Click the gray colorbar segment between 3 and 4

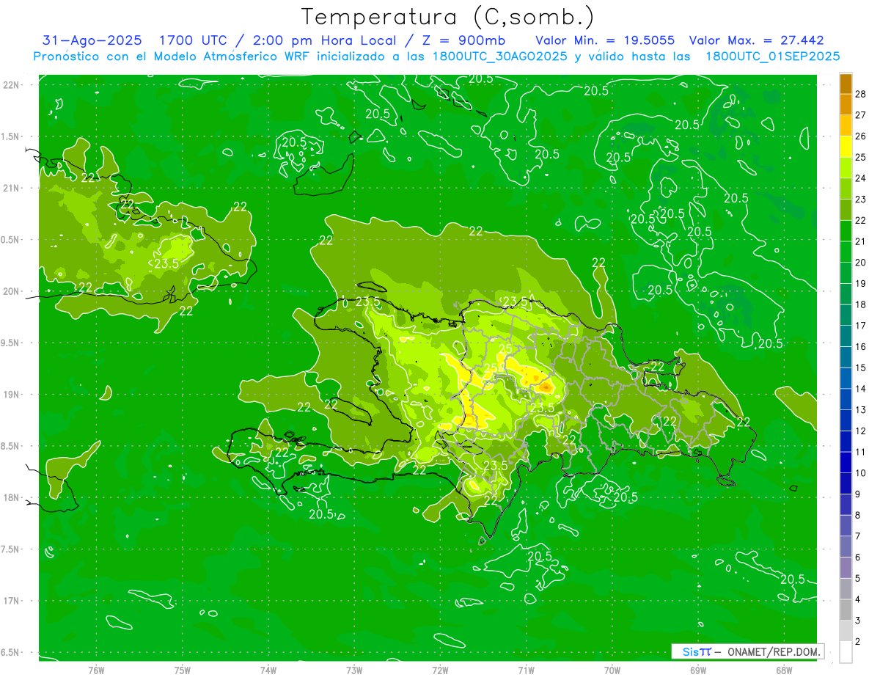pos(846,610)
